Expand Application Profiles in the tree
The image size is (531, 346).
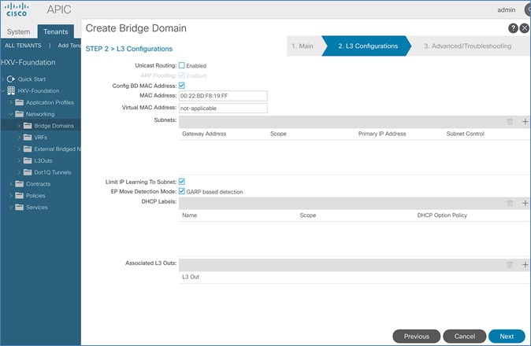12,102
